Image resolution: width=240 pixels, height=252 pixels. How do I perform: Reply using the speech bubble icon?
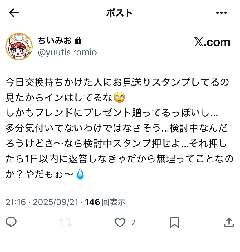[11, 222]
